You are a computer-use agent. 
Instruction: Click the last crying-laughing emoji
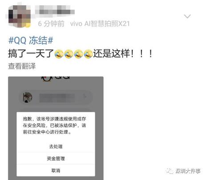click(x=88, y=54)
